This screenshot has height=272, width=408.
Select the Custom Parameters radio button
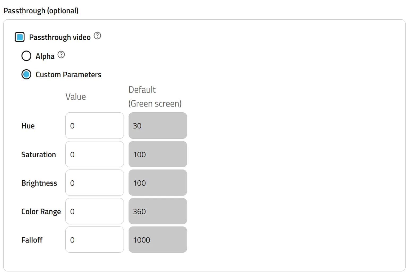pyautogui.click(x=26, y=75)
